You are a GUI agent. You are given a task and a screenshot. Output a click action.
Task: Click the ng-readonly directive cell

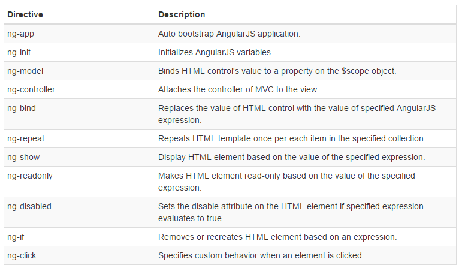click(x=29, y=176)
